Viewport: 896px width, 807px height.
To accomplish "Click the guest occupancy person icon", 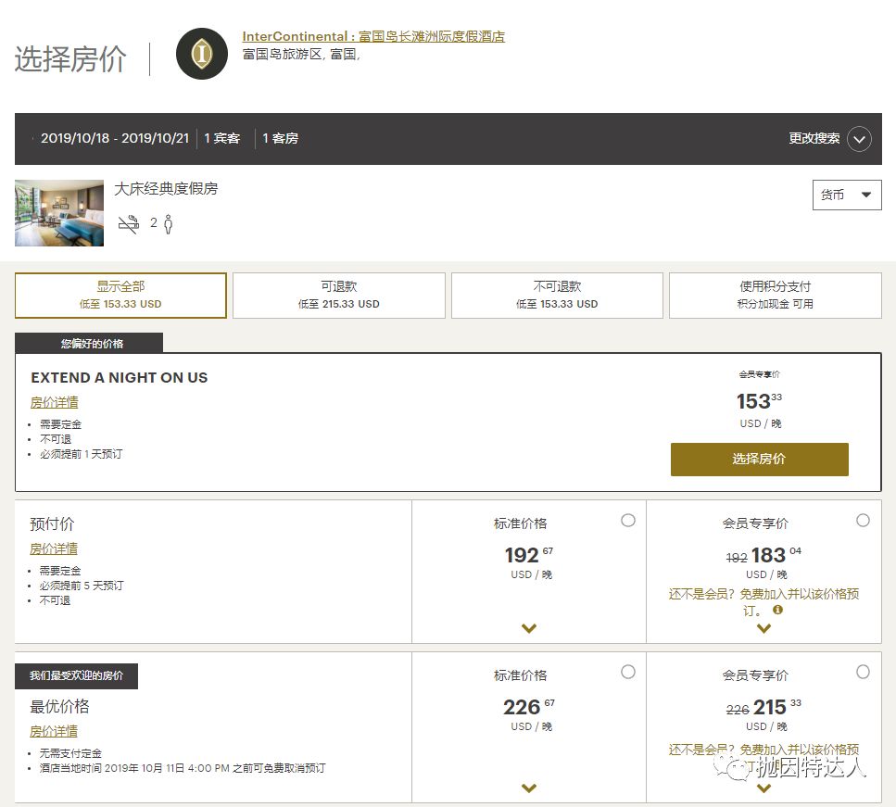I will coord(168,224).
